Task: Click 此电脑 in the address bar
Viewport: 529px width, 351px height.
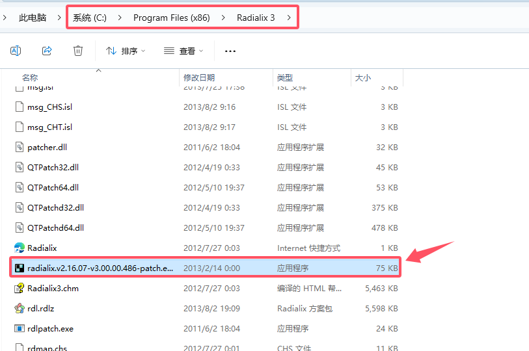Action: (33, 18)
